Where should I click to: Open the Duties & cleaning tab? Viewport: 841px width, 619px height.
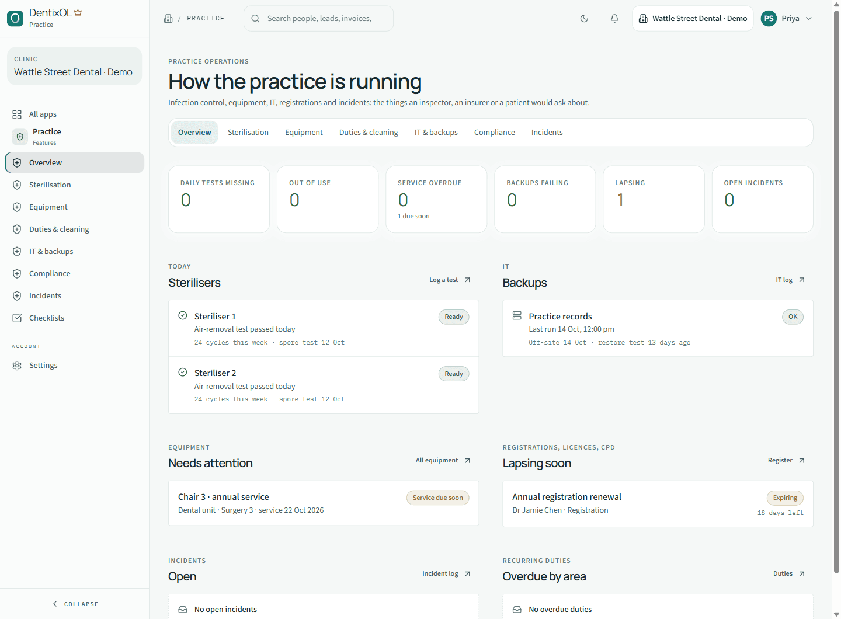[369, 133]
